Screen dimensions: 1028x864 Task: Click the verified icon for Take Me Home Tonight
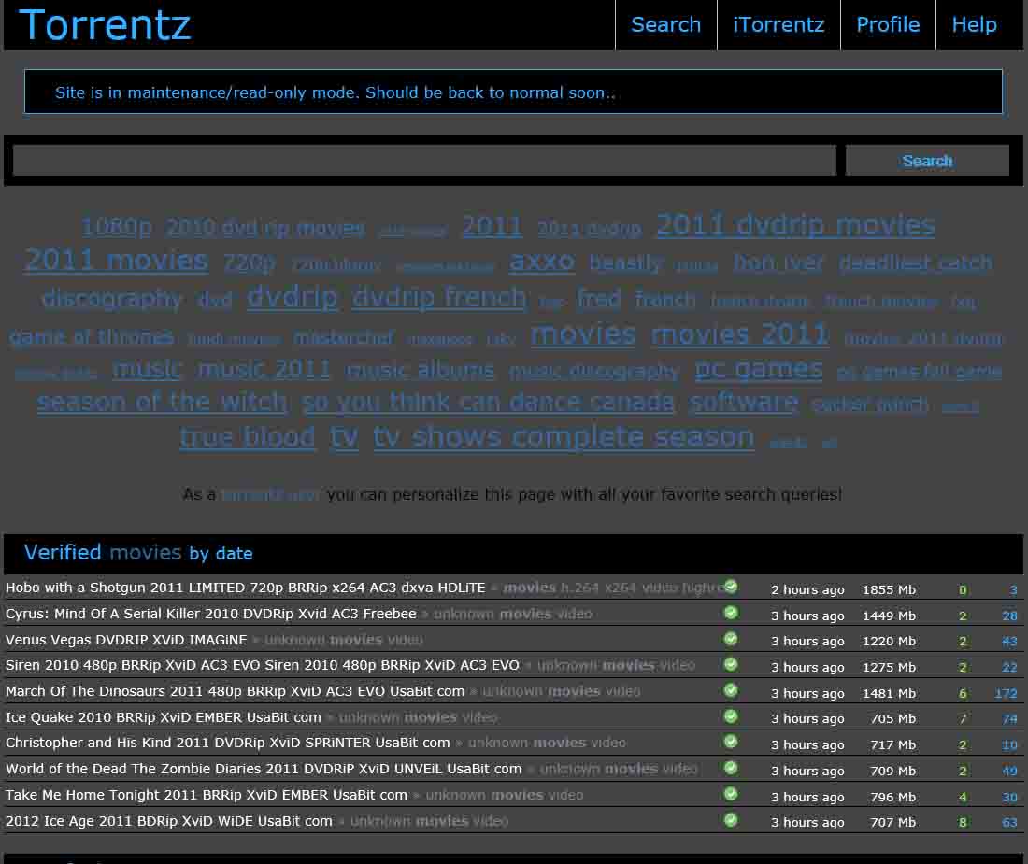[x=731, y=795]
